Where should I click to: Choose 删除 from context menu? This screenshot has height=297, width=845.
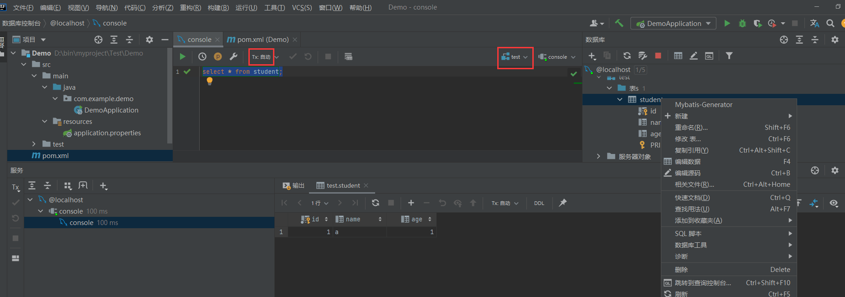click(729, 269)
